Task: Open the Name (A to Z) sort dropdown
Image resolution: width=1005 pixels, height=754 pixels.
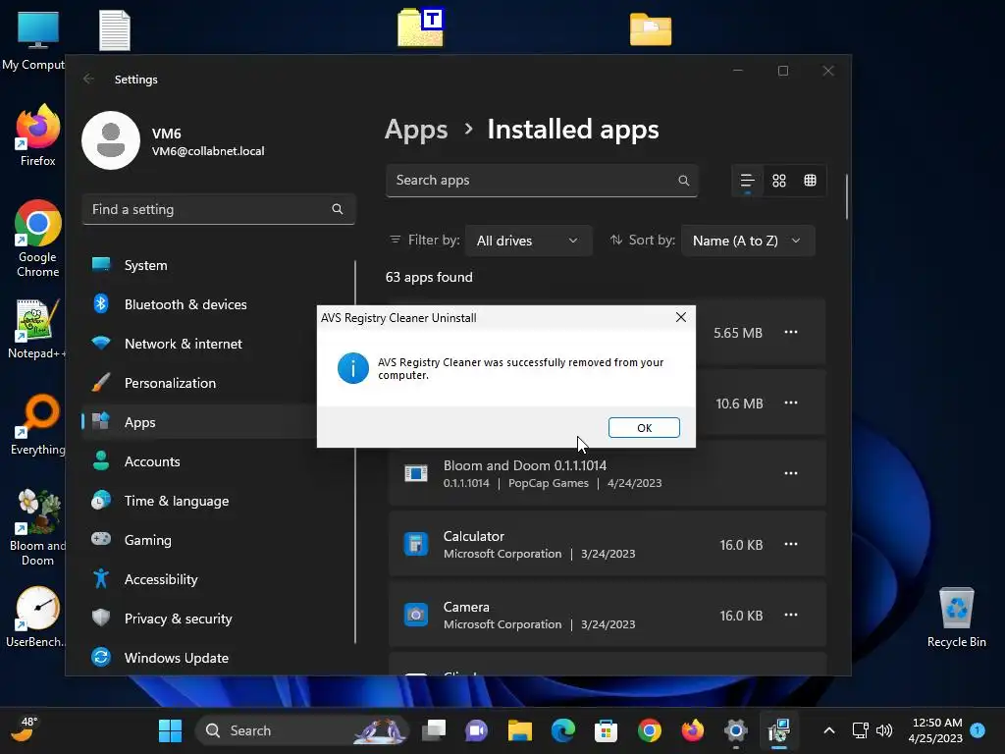Action: pyautogui.click(x=747, y=241)
